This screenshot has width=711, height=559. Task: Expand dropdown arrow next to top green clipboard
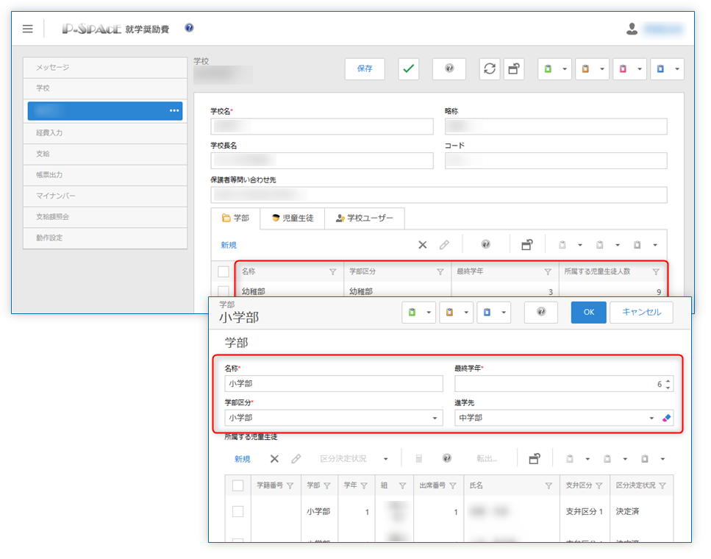click(x=565, y=69)
